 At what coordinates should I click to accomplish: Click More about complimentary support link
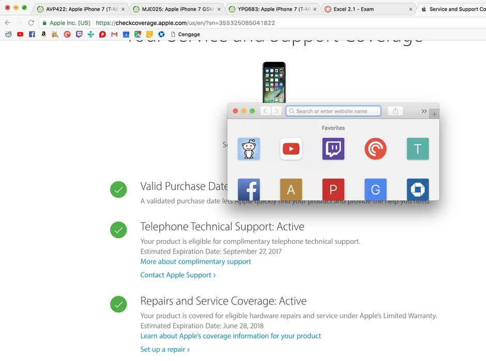[195, 262]
